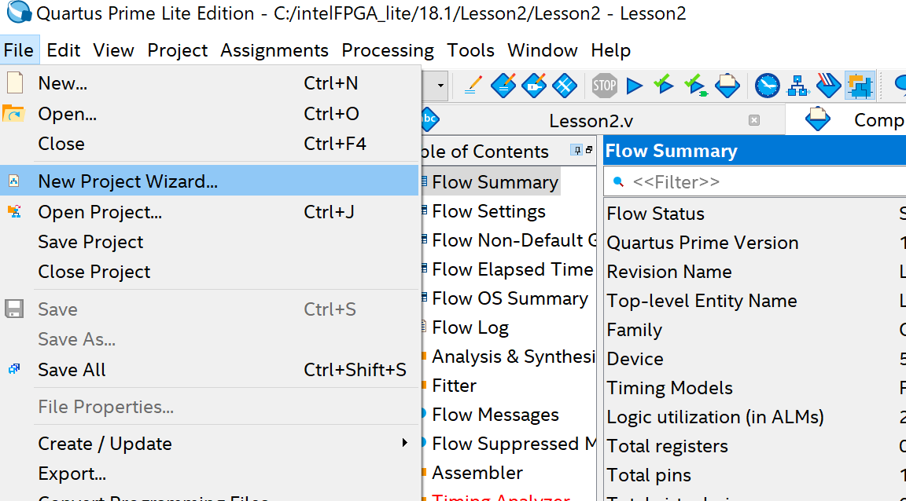The image size is (906, 501).
Task: Click the Open Project icon
Action: click(14, 211)
